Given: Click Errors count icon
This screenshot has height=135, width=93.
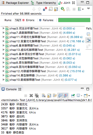Looking at the screenshot, I should [24, 20].
